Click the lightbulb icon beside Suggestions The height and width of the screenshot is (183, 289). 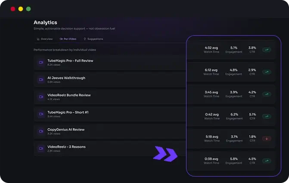pyautogui.click(x=85, y=39)
